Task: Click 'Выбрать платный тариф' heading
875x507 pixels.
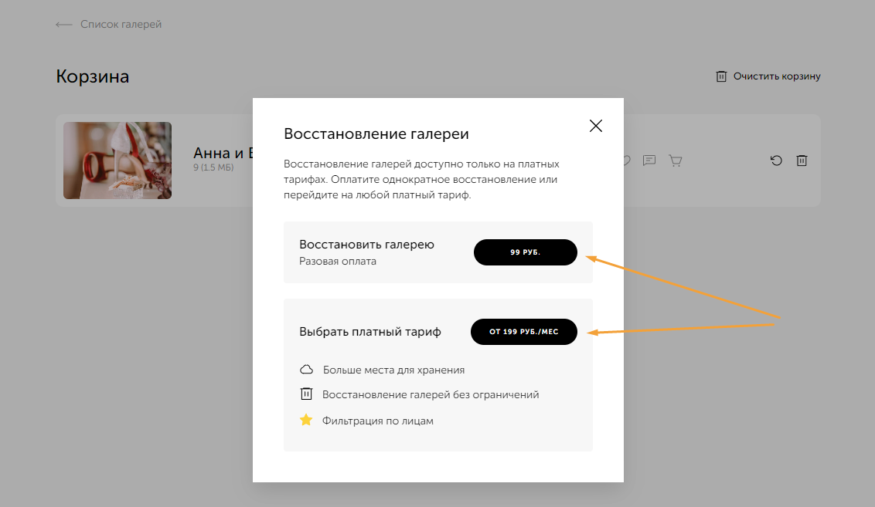Action: pos(370,332)
